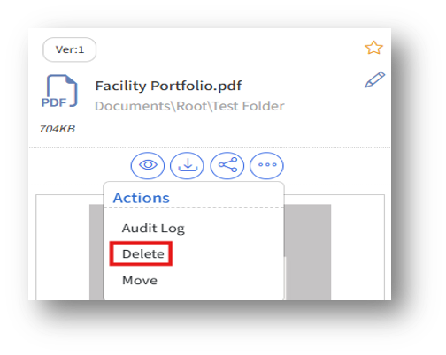Go to Test Folder in the path
Viewport: 446px width, 355px height.
click(249, 106)
